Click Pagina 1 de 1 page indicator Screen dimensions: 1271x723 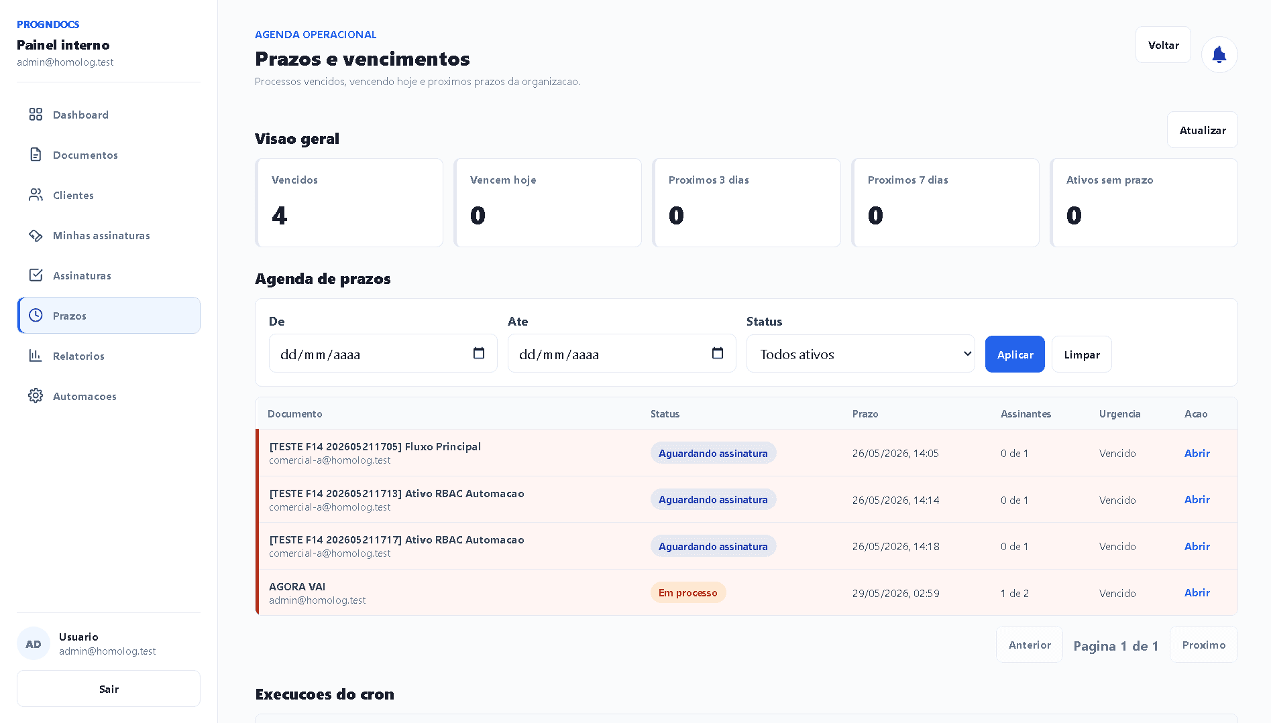click(1116, 646)
